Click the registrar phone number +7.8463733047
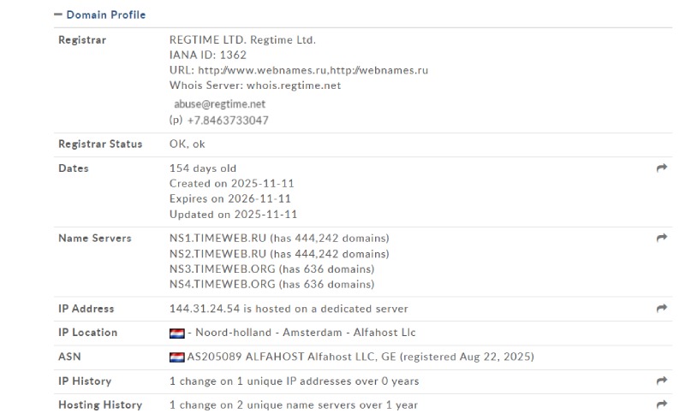Image resolution: width=685 pixels, height=419 pixels. (x=227, y=121)
